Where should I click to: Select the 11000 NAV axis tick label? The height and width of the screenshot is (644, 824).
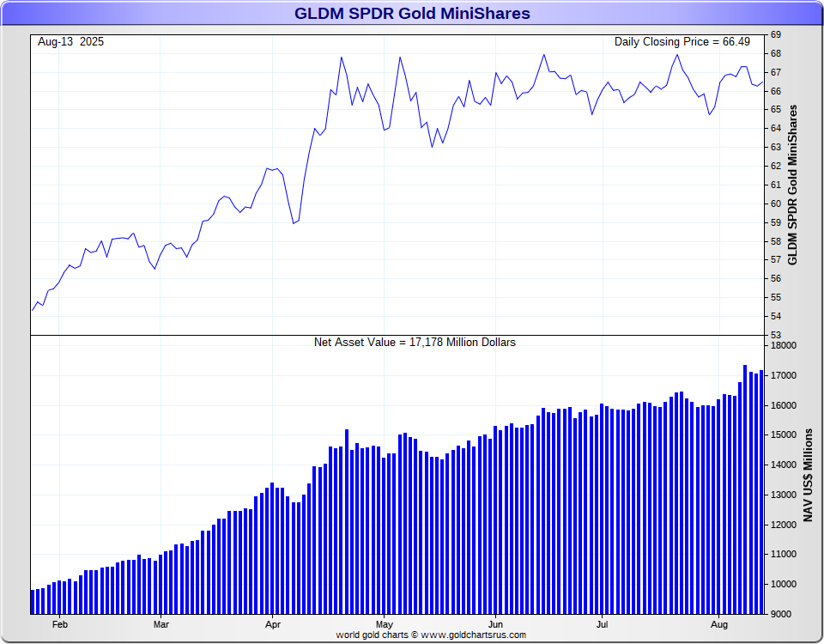pos(784,555)
